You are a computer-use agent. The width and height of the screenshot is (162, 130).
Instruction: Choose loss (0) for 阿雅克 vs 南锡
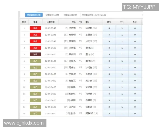click(135, 61)
